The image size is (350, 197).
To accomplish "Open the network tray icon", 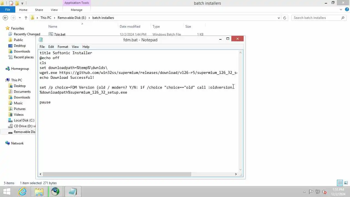I will pos(318,192).
